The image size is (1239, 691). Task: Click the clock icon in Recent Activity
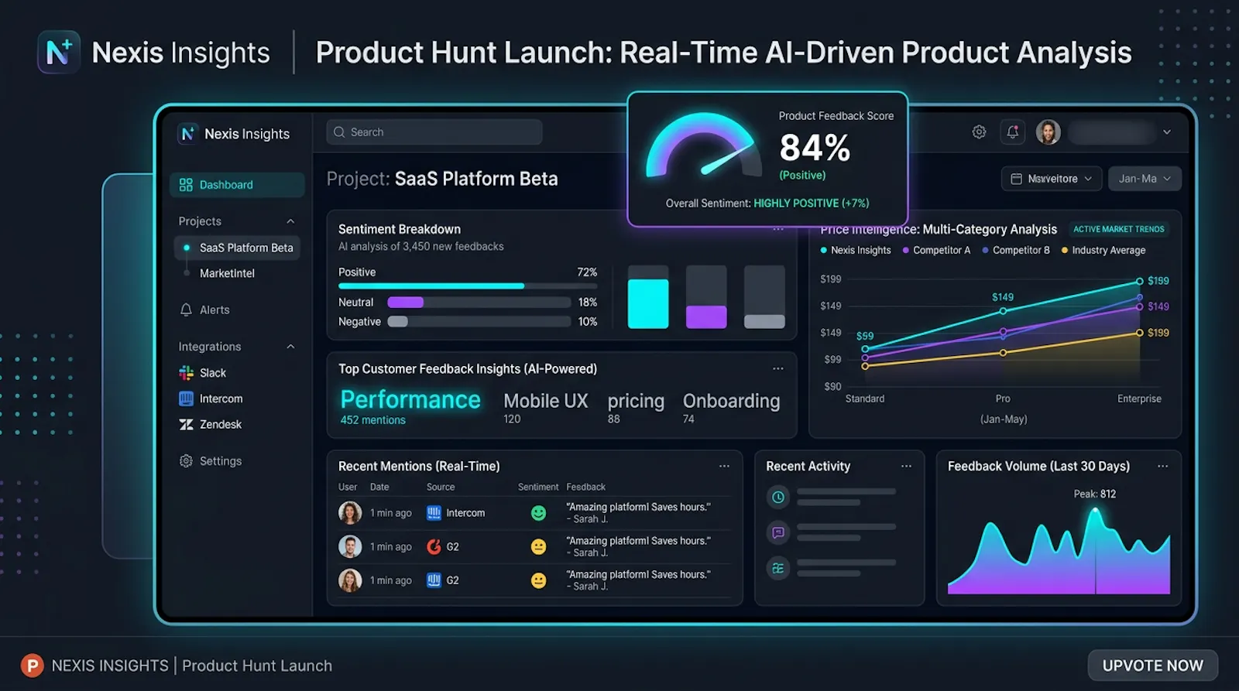click(x=778, y=497)
